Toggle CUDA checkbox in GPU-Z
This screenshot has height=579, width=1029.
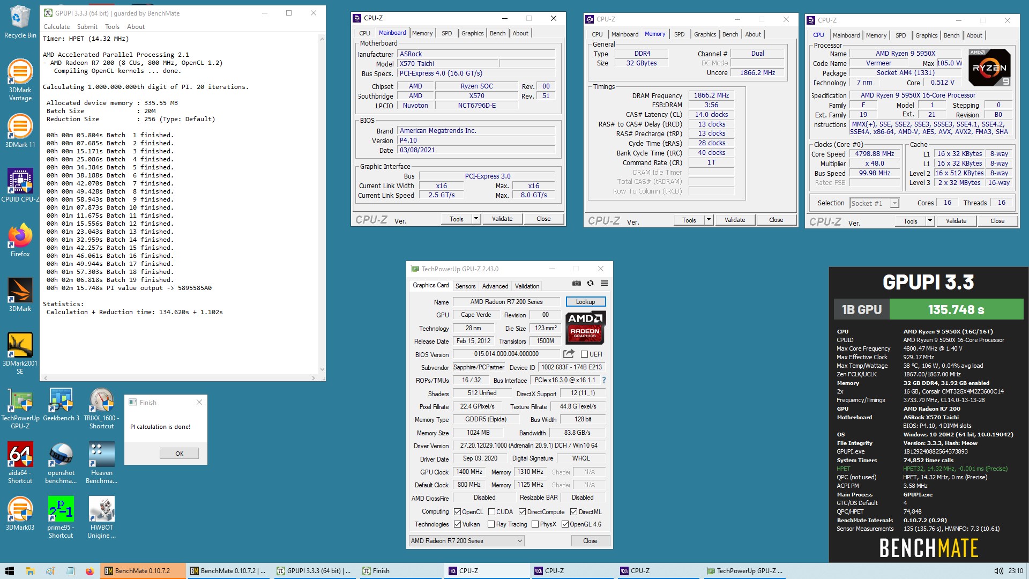click(x=491, y=512)
